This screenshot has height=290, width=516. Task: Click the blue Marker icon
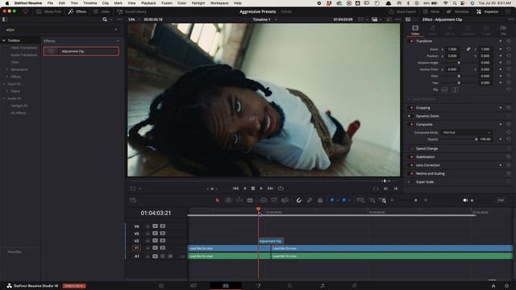pyautogui.click(x=344, y=200)
